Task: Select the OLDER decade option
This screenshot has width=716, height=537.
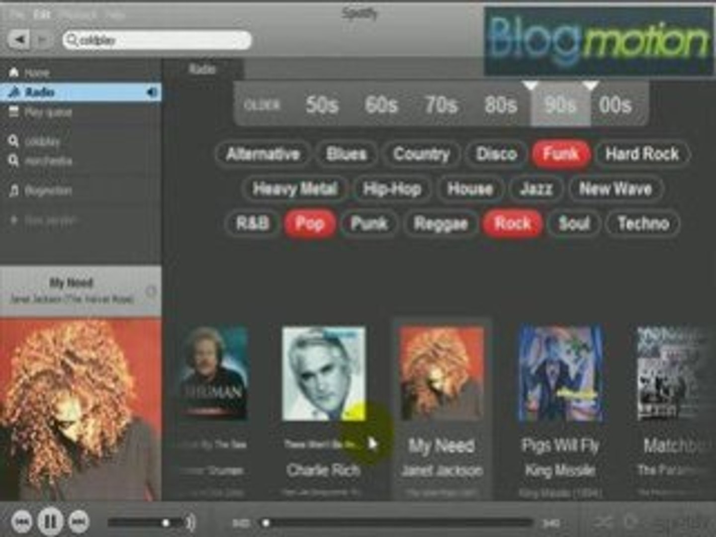Action: [x=263, y=105]
